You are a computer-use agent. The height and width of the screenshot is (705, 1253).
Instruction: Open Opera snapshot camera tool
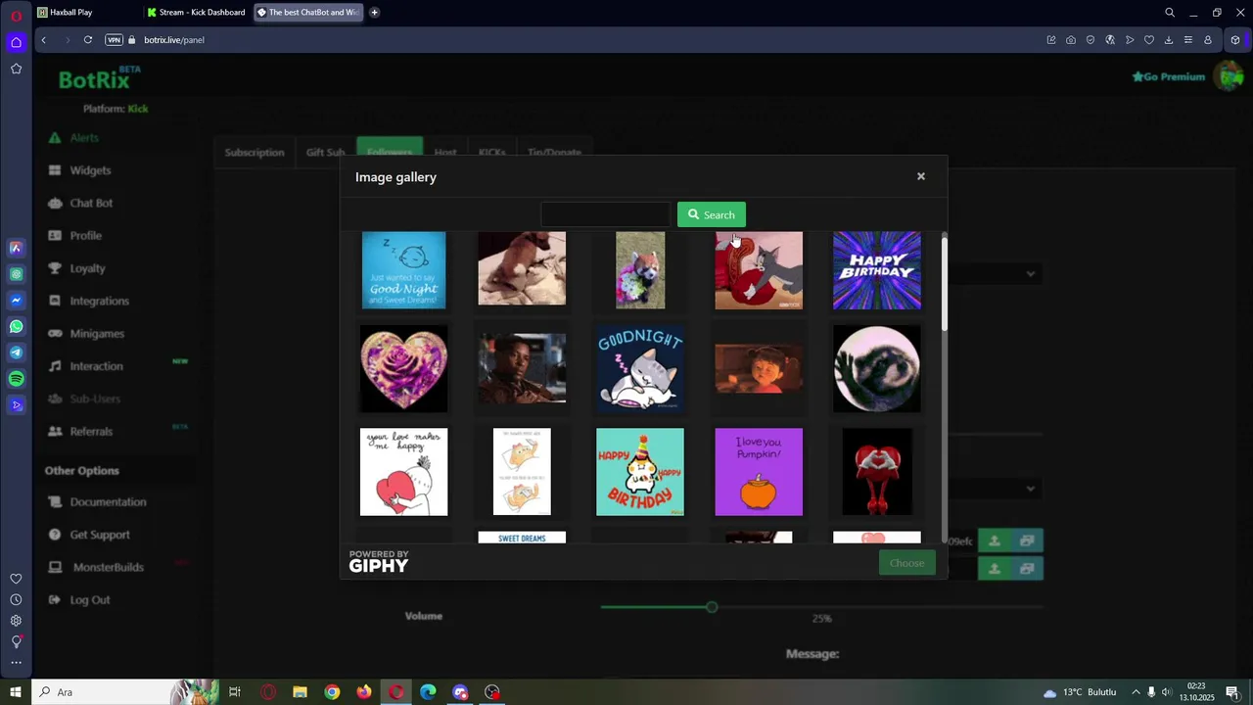pos(1071,40)
